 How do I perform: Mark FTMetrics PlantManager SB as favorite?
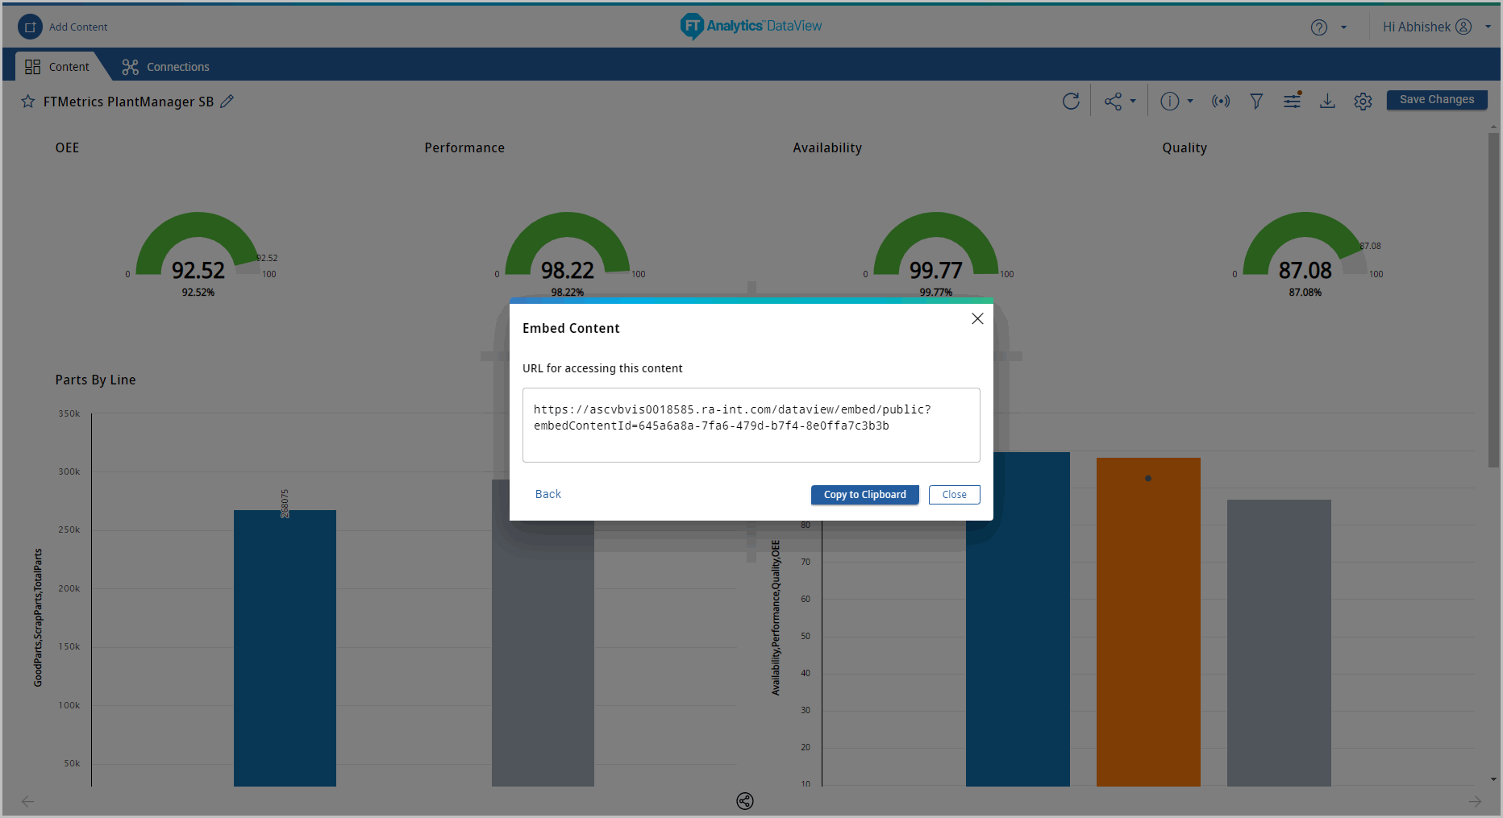click(x=28, y=102)
